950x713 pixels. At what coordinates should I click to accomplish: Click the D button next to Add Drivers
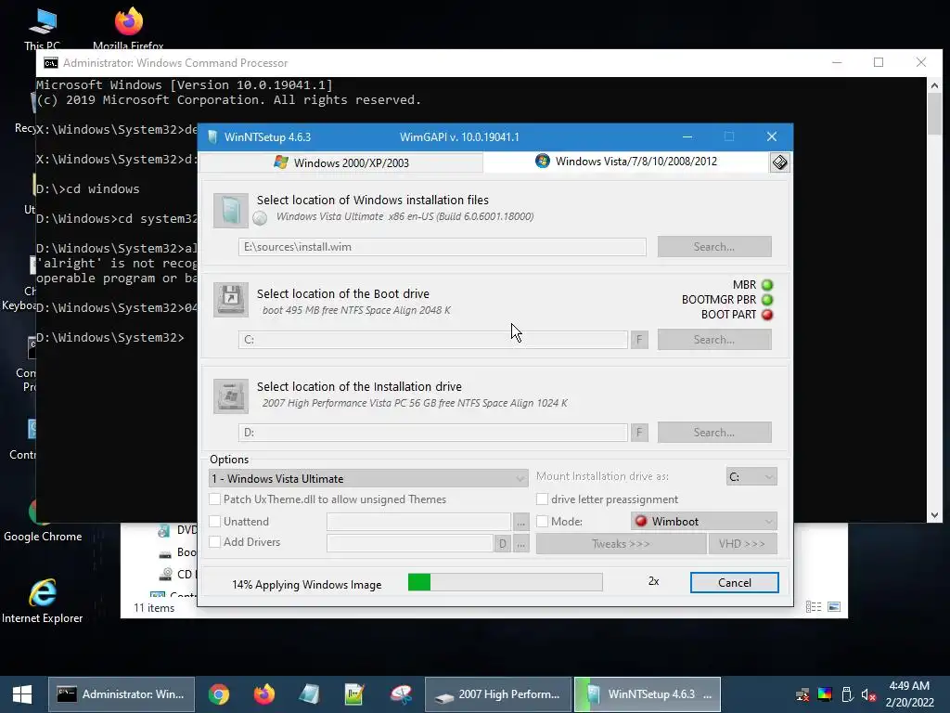(x=502, y=544)
